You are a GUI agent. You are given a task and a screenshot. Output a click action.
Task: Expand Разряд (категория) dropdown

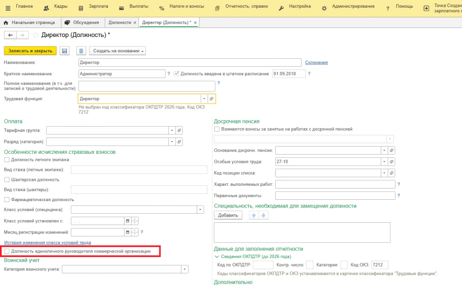[172, 142]
